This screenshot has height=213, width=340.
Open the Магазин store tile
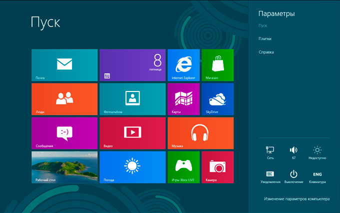(x=217, y=65)
